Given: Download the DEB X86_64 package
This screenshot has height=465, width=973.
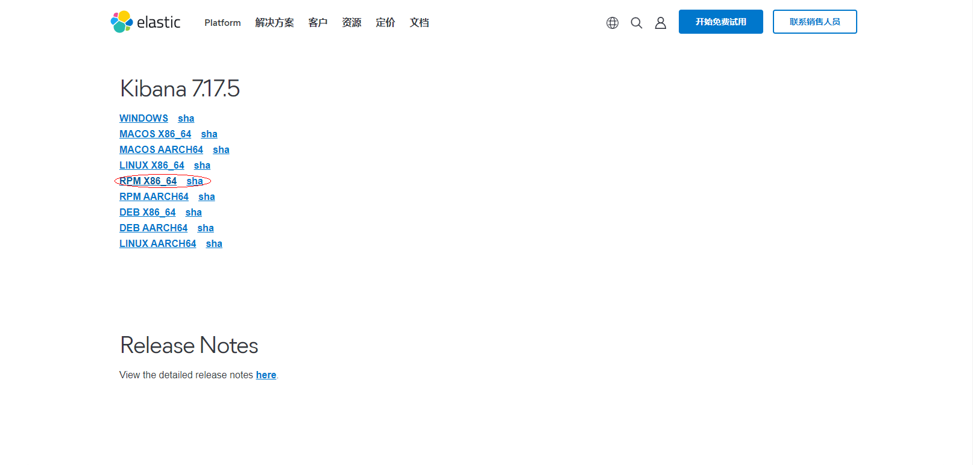Looking at the screenshot, I should point(147,213).
